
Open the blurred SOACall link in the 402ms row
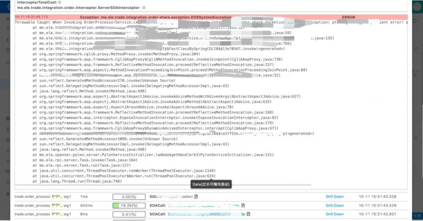tap(204, 205)
